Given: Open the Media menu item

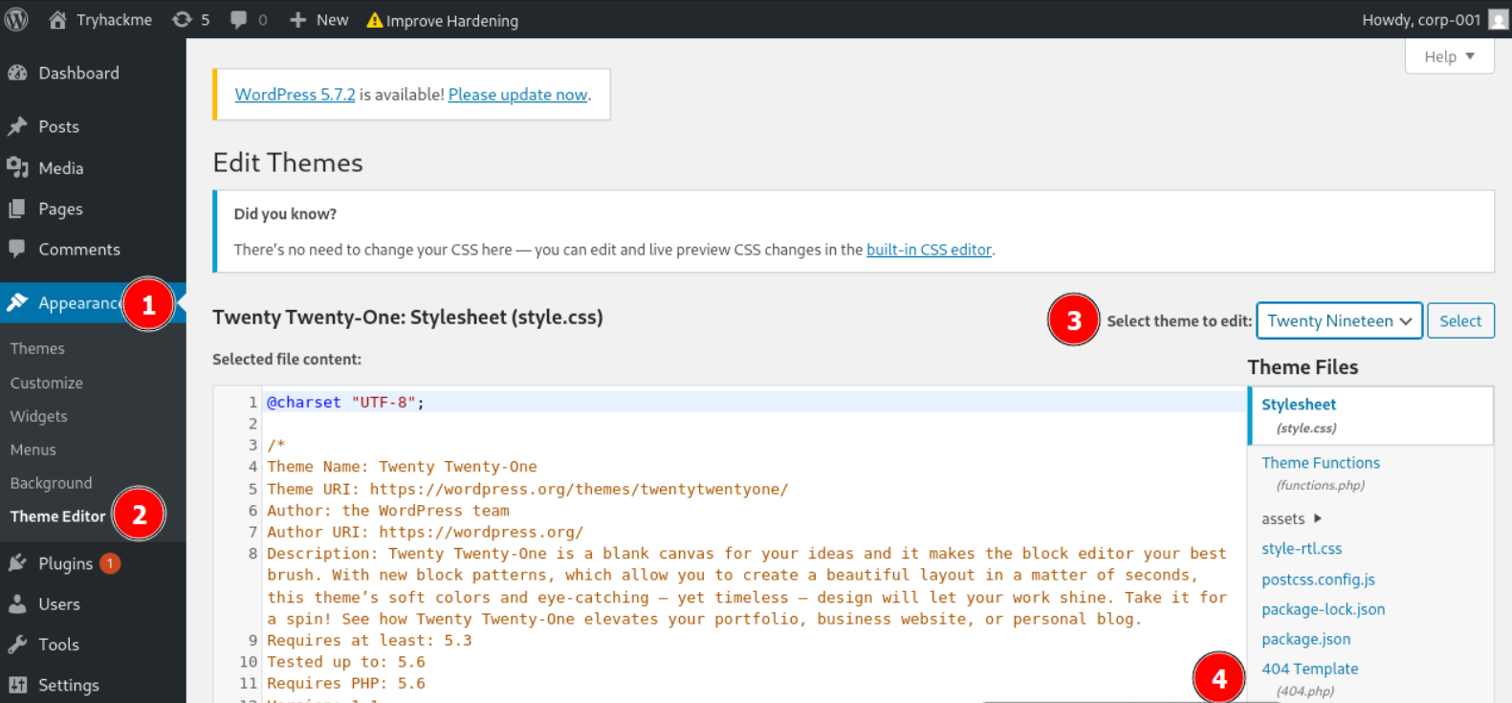Looking at the screenshot, I should [60, 167].
